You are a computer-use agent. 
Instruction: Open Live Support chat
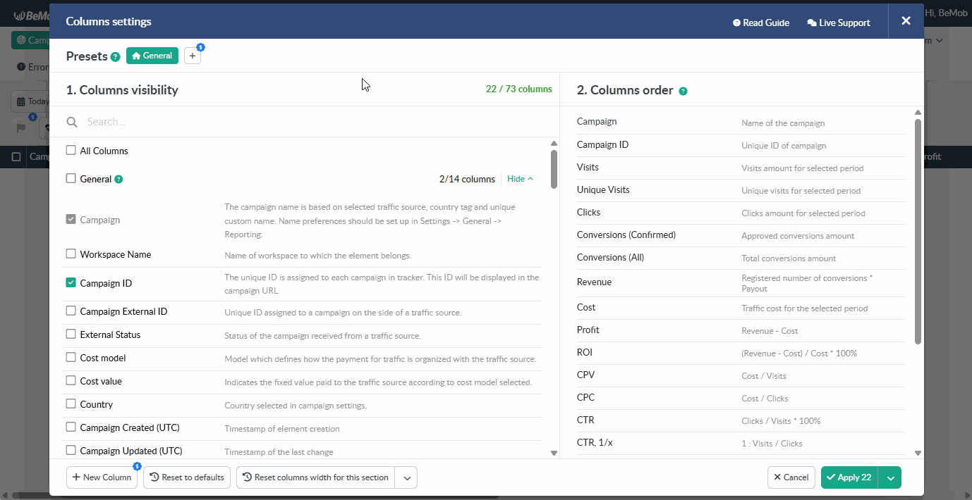click(839, 23)
